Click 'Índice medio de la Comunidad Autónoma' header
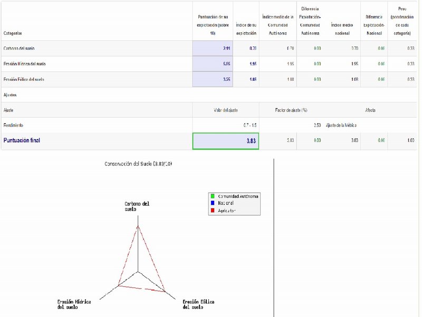Viewport: 422px width, 317px height. tap(278, 25)
